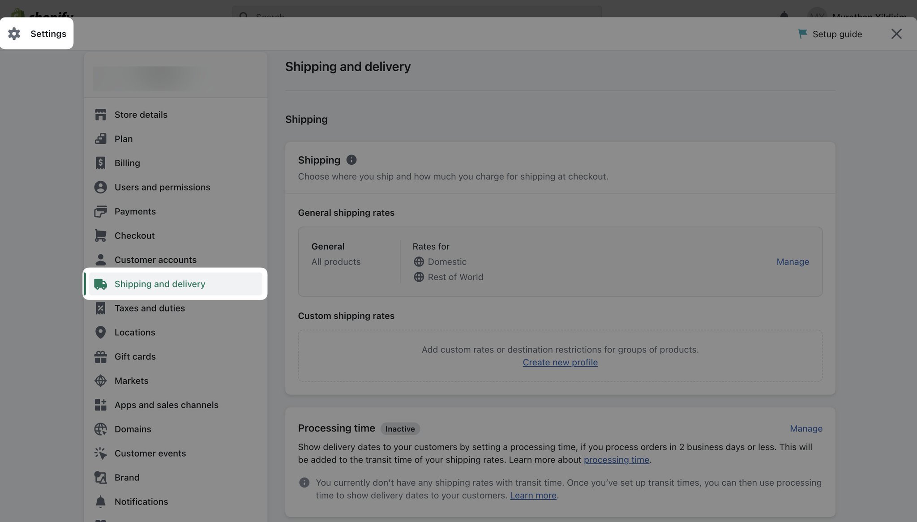This screenshot has width=917, height=522.
Task: Go to Payments settings
Action: 176,211
